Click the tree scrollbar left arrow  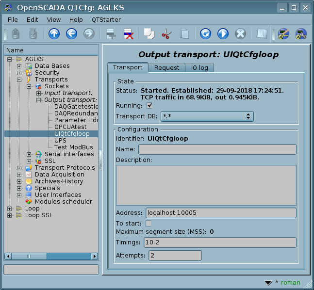point(8,256)
